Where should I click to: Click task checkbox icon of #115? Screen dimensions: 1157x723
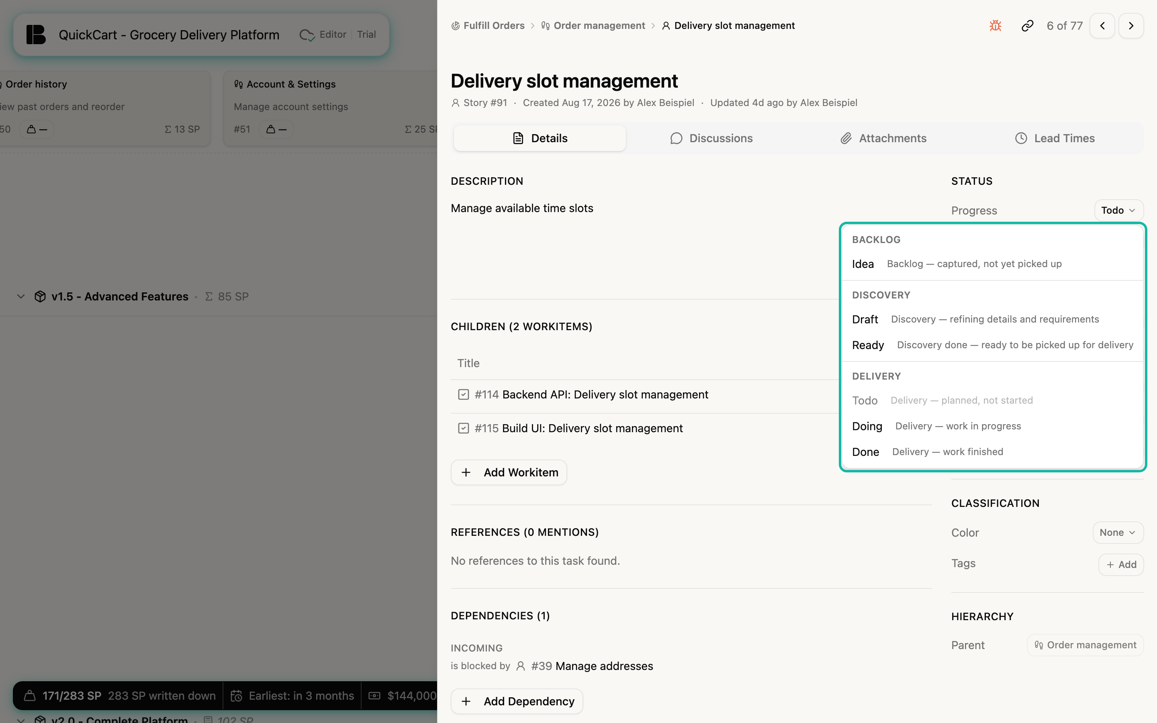click(463, 428)
